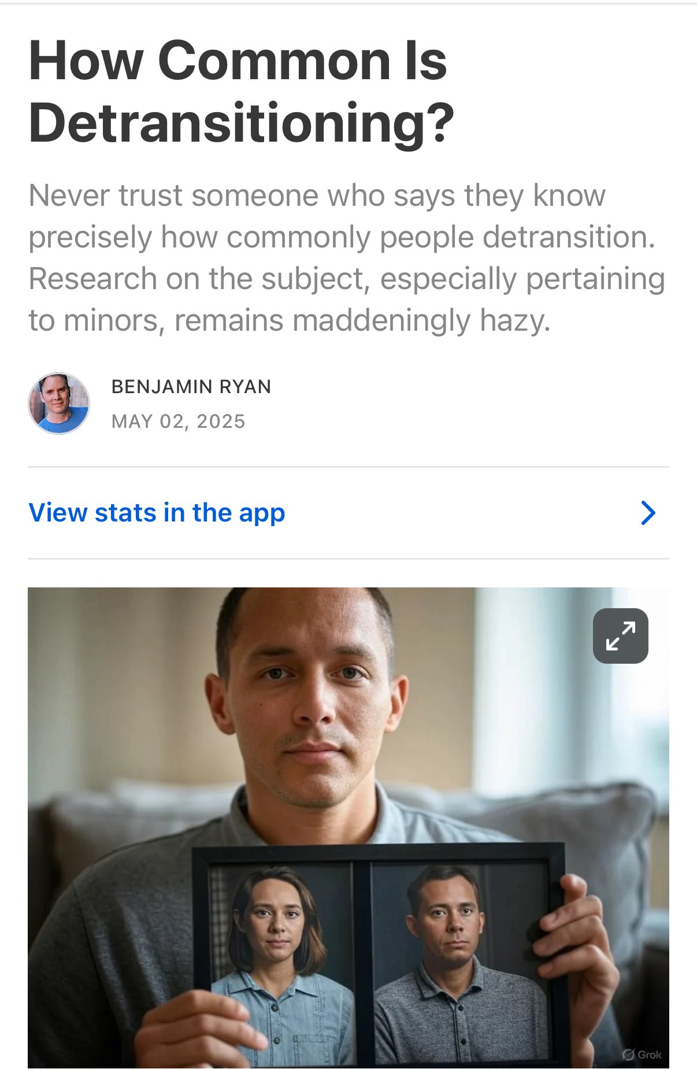Viewport: 697px width, 1069px height.
Task: Select the BENJAMIN RYAN author name
Action: tap(191, 386)
